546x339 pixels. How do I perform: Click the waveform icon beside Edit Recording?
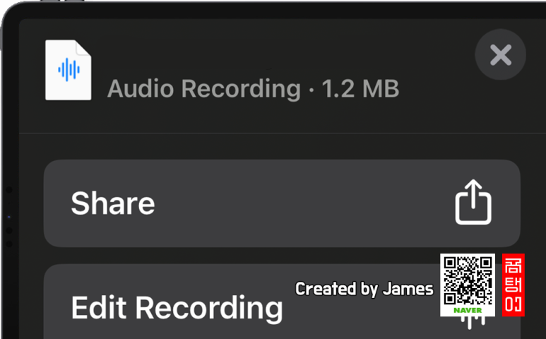point(473,323)
